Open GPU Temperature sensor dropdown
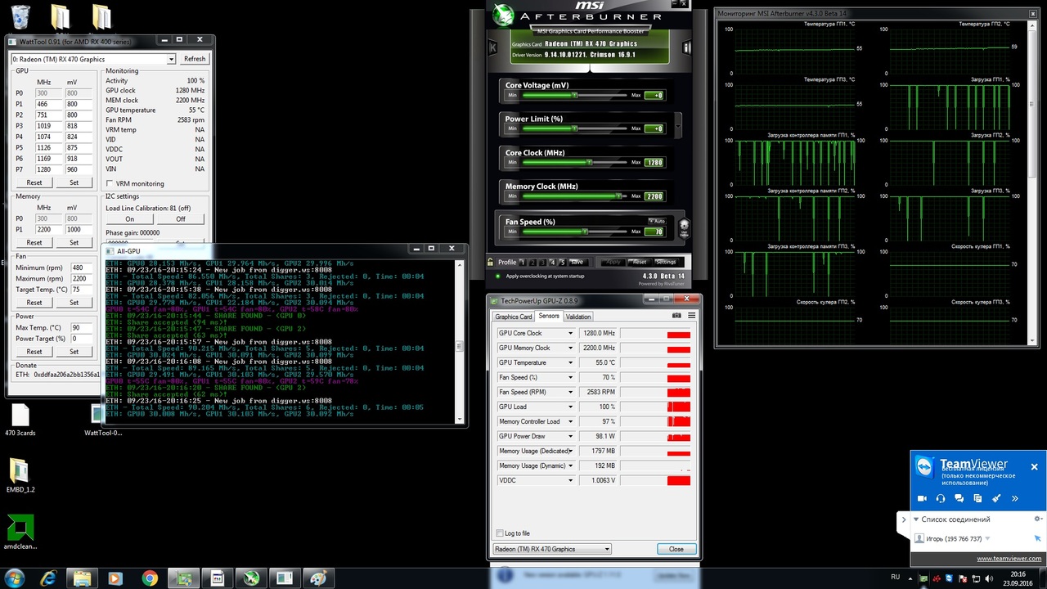Screen dimensions: 1047x589 point(570,362)
